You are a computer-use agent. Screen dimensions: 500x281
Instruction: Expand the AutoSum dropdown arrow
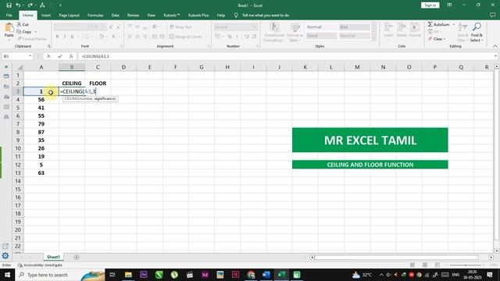tap(453, 24)
